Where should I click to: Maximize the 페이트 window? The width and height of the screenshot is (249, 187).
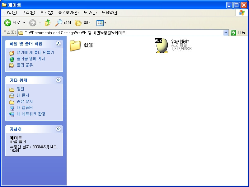pyautogui.click(x=237, y=5)
